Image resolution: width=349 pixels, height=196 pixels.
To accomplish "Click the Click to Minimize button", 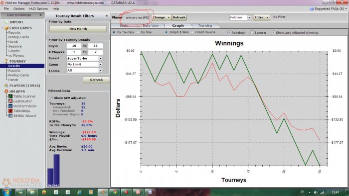I will [22, 15].
